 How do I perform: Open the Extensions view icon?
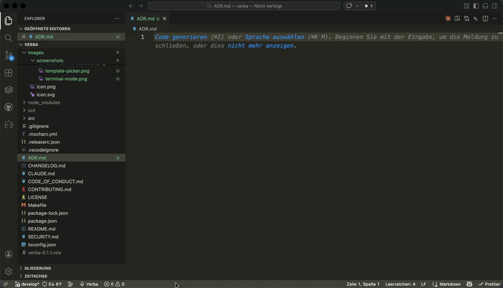(9, 73)
